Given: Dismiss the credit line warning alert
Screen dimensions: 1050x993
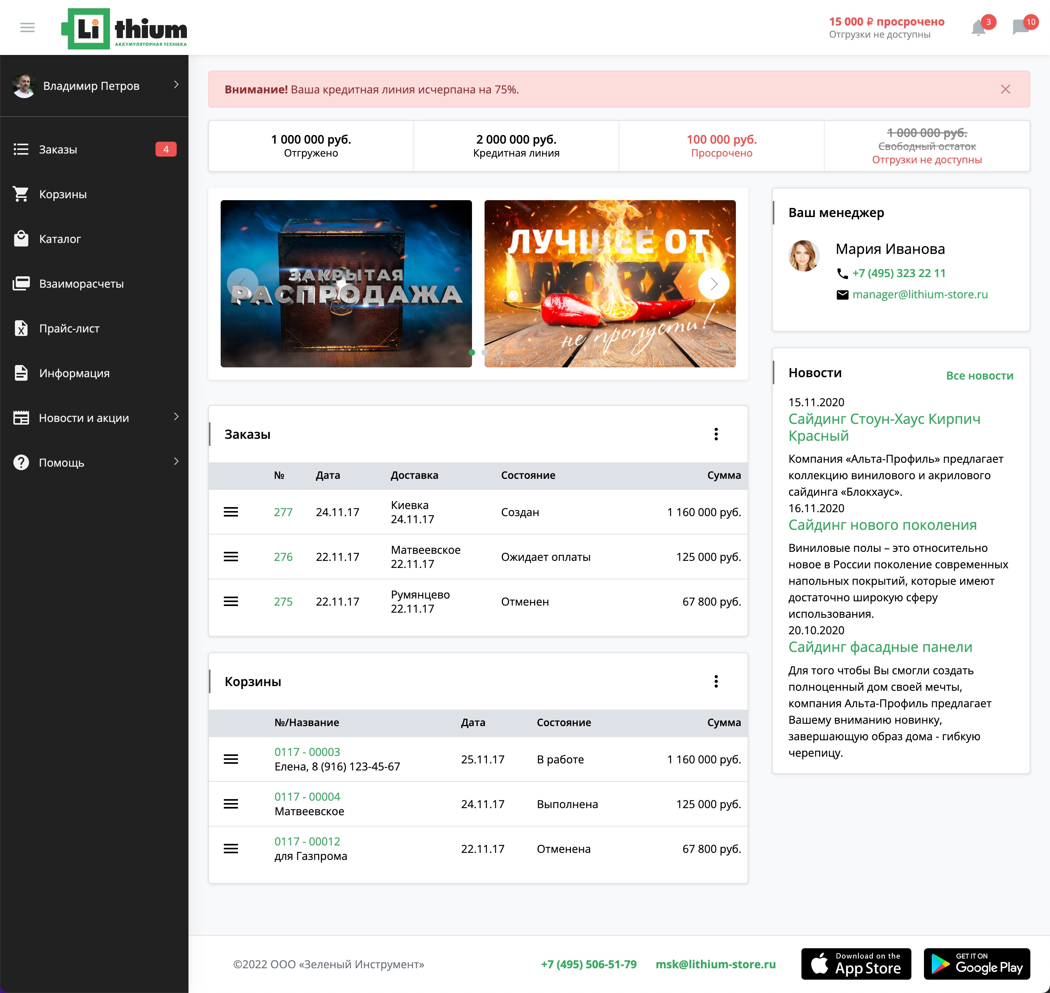Looking at the screenshot, I should pyautogui.click(x=1005, y=89).
